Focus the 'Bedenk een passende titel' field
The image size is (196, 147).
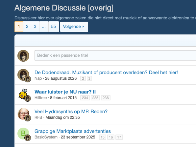pyautogui.click(x=115, y=55)
